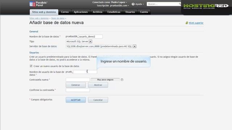
Task: Click the database name field 'usuario_demo2'
Action: click(91, 36)
